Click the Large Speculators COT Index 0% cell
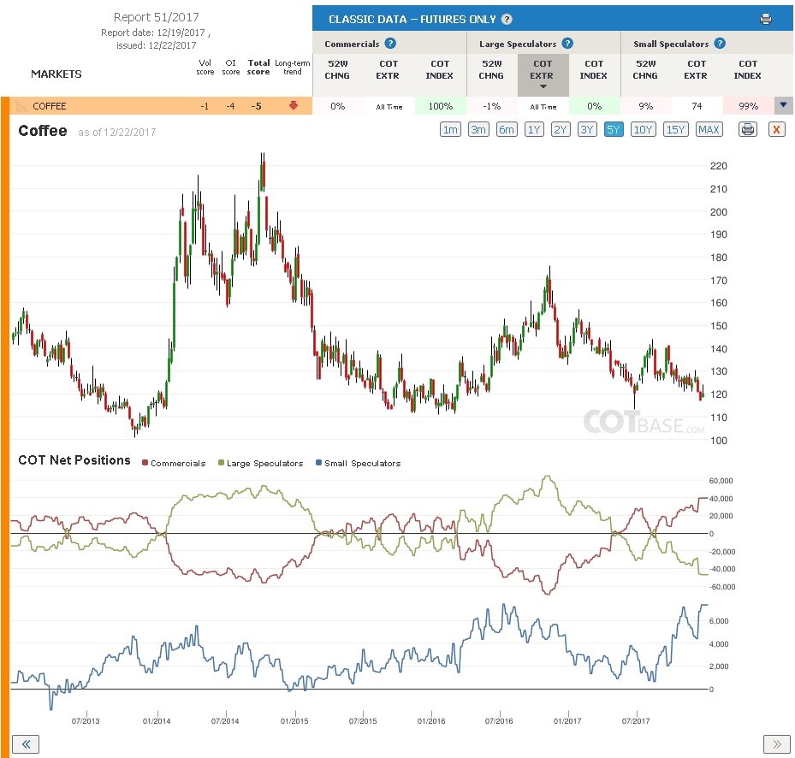The image size is (795, 758). click(594, 106)
